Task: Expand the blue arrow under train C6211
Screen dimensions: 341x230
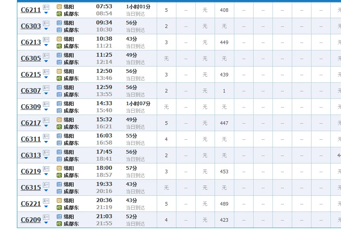Action: coord(46,13)
